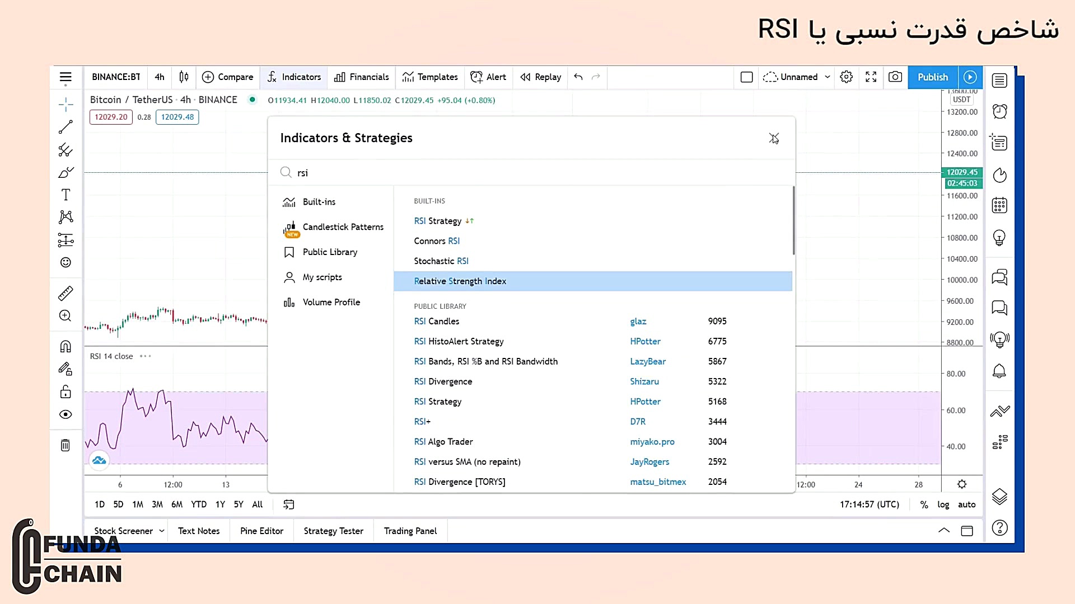Select the patterns drawing tool

point(66,217)
